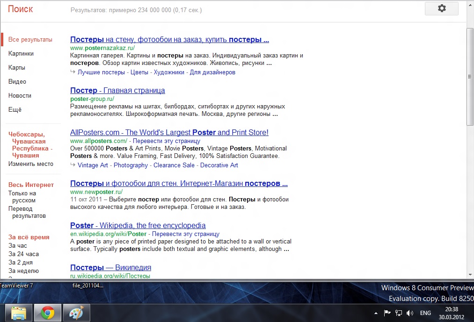Image resolution: width=474 pixels, height=322 pixels.
Task: Show hidden tray icons arrow
Action: (x=376, y=313)
